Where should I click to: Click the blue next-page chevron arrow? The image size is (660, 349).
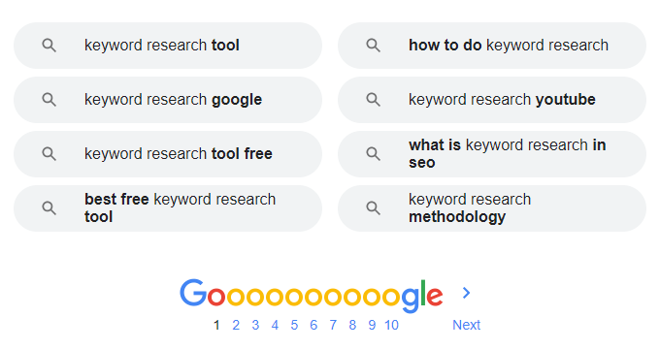[x=466, y=293]
